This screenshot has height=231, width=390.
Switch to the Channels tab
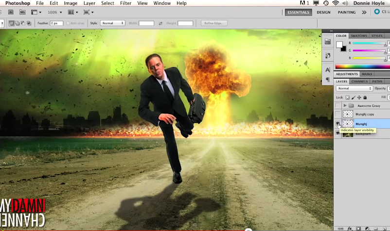[x=359, y=82]
